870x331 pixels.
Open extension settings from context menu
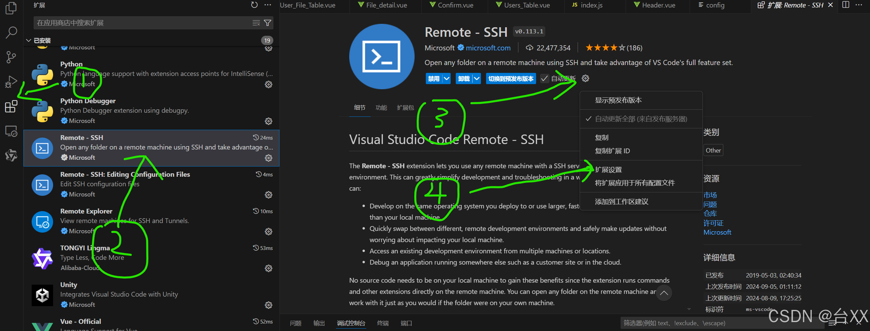click(641, 170)
